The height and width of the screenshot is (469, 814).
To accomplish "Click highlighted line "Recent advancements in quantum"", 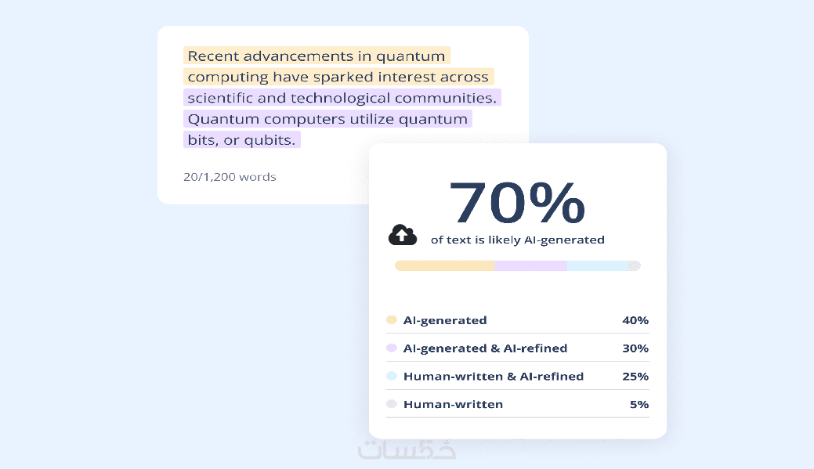I will 317,56.
